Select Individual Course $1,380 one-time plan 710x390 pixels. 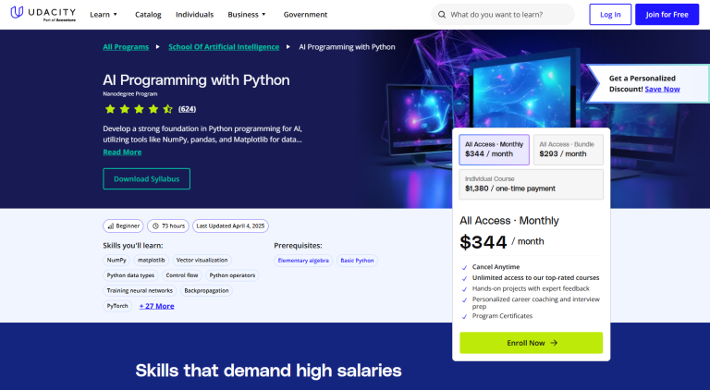(532, 184)
